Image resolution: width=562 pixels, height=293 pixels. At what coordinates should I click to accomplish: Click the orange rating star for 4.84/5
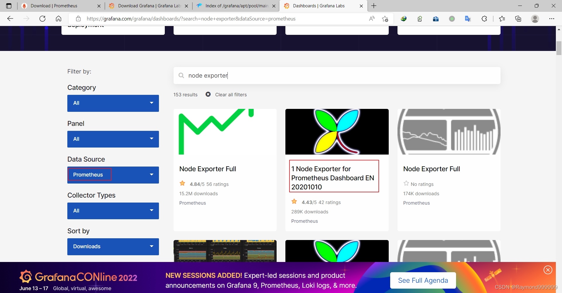[x=182, y=184]
